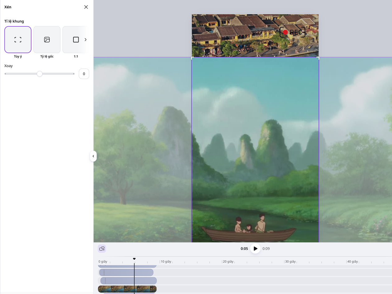Click the total duration 0:09 label

click(266, 249)
